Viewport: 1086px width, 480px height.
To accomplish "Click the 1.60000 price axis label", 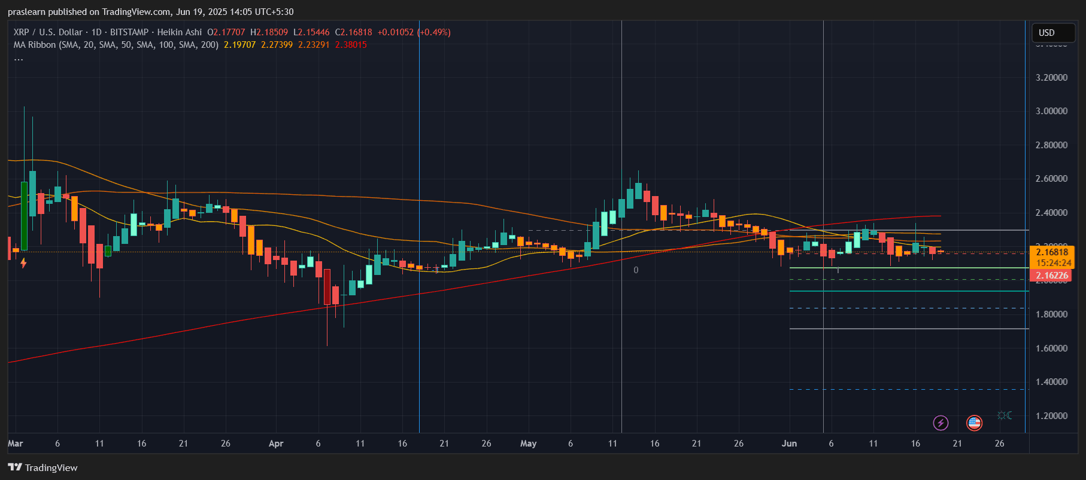I will coord(1051,348).
